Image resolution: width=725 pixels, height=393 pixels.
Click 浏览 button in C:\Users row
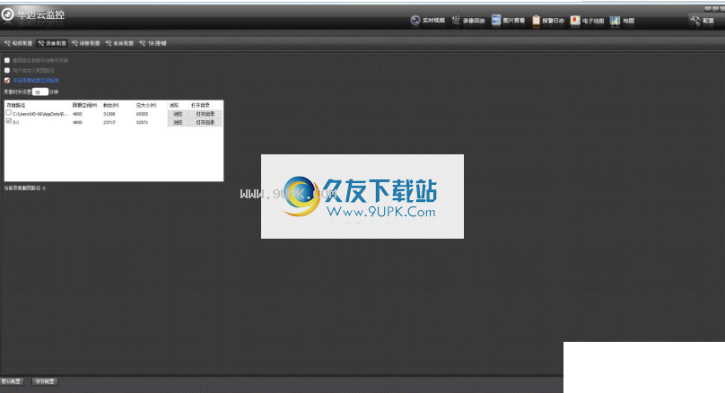(178, 114)
